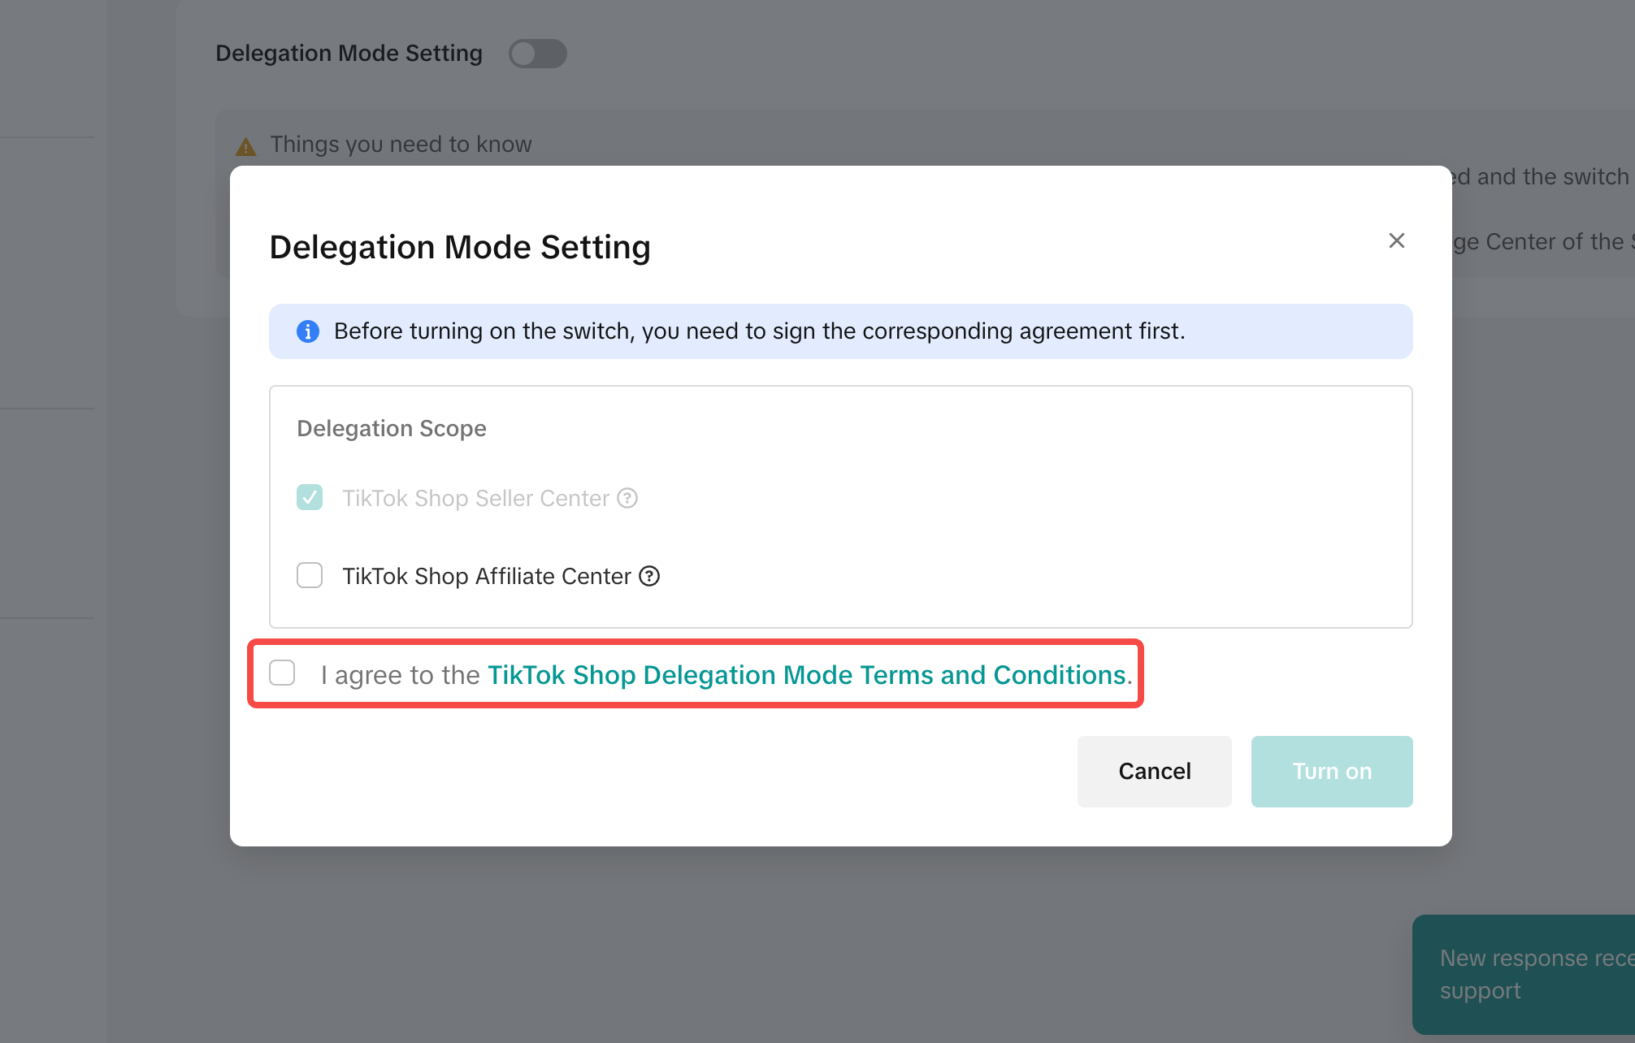
Task: Open TikTok Shop Delegation Mode Terms link
Action: (806, 675)
